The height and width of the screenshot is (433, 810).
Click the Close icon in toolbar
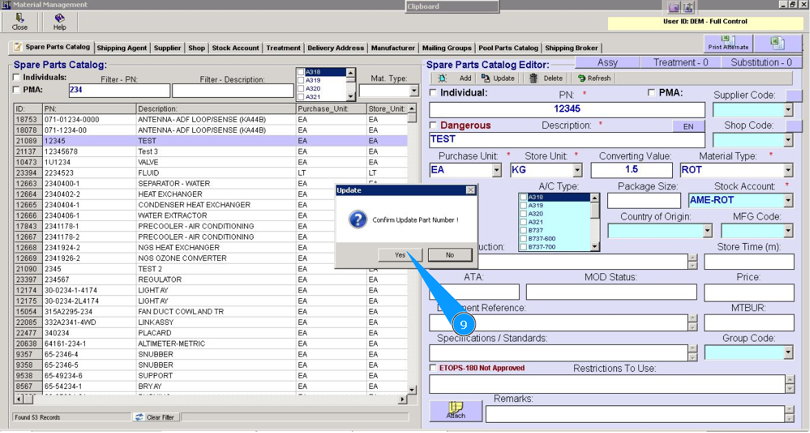click(20, 19)
